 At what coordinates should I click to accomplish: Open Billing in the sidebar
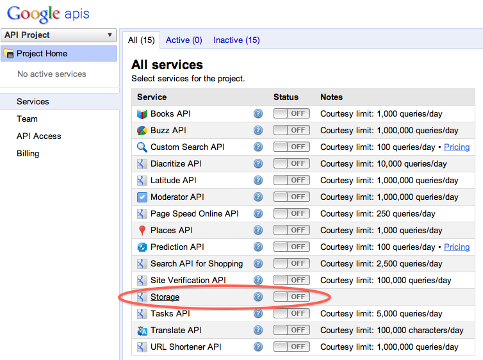point(28,153)
